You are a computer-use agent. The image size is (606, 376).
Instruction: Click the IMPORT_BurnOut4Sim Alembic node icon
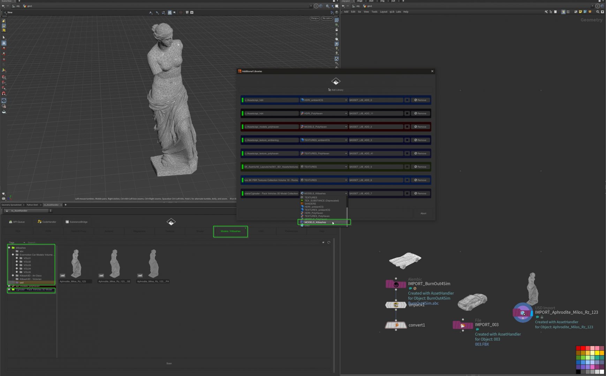(x=396, y=284)
